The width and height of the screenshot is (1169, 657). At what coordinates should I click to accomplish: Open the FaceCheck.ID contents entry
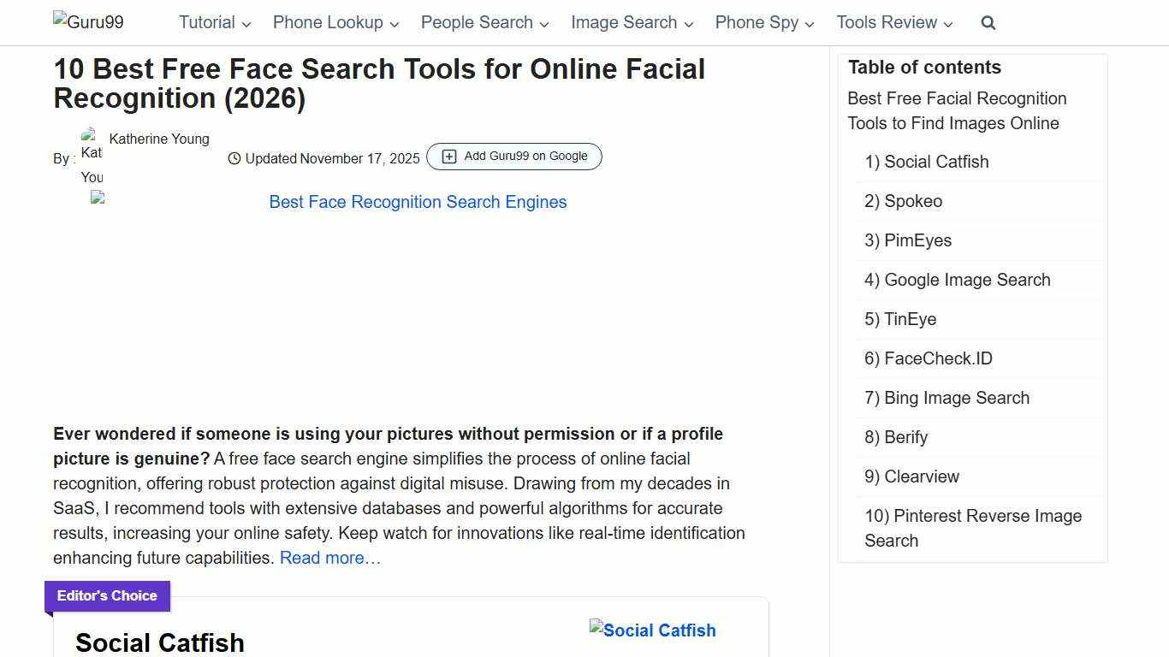928,358
